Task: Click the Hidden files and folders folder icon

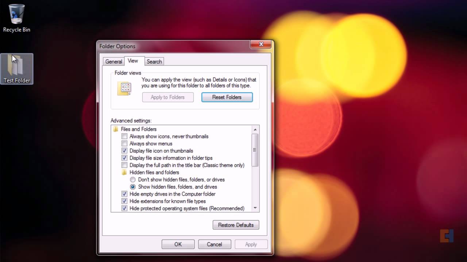Action: point(124,172)
